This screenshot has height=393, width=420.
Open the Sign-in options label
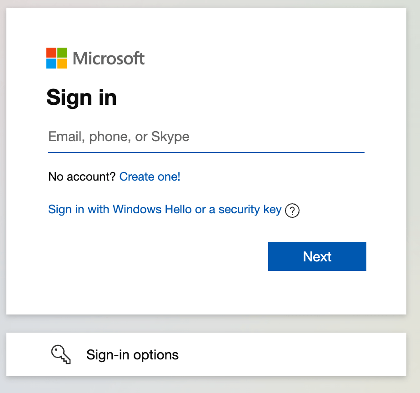coord(132,355)
